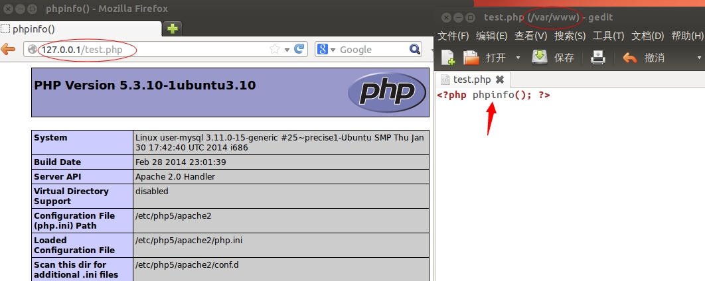Open gedit 帮助(H) menu
Image resolution: width=705 pixels, height=281 pixels.
(687, 36)
